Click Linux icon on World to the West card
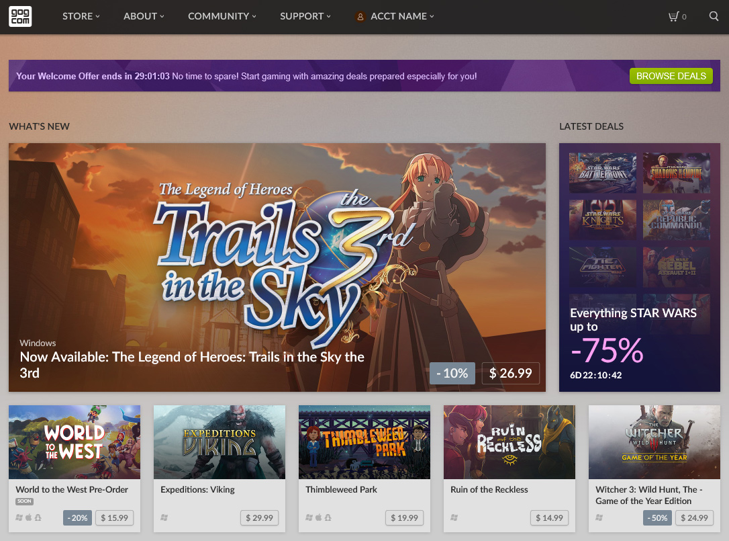Image resolution: width=729 pixels, height=541 pixels. point(38,517)
